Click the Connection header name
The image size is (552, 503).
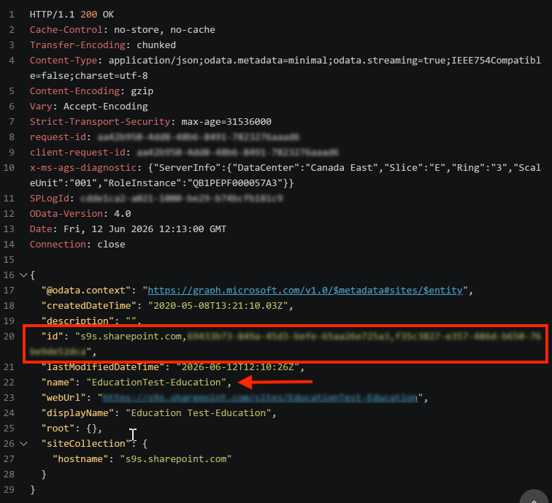(x=58, y=245)
